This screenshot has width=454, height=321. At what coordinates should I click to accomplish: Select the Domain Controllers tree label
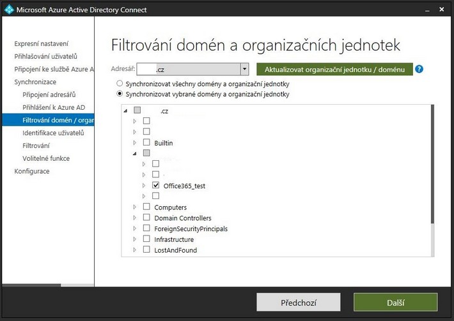[183, 218]
